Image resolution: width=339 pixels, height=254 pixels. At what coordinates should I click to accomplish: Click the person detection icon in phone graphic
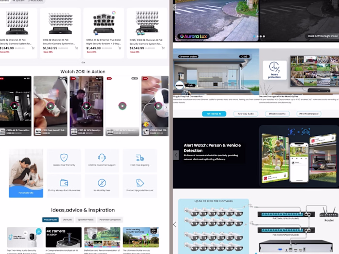coord(291,132)
